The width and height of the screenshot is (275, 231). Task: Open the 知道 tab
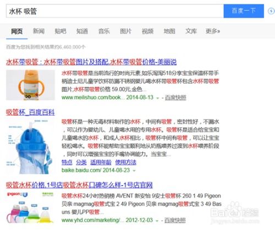coord(82,31)
